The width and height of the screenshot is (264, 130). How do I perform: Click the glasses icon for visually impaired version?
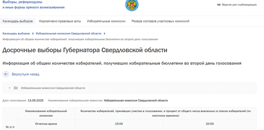[219, 5]
